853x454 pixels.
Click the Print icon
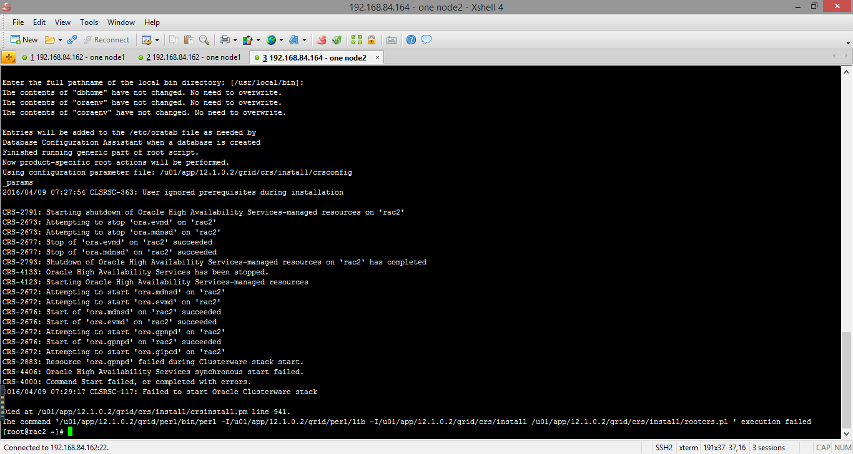point(224,40)
